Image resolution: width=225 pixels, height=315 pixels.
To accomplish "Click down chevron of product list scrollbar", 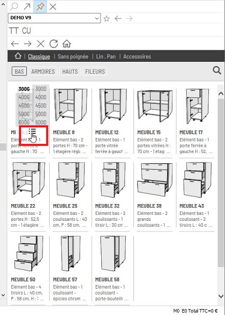I will tap(221, 296).
